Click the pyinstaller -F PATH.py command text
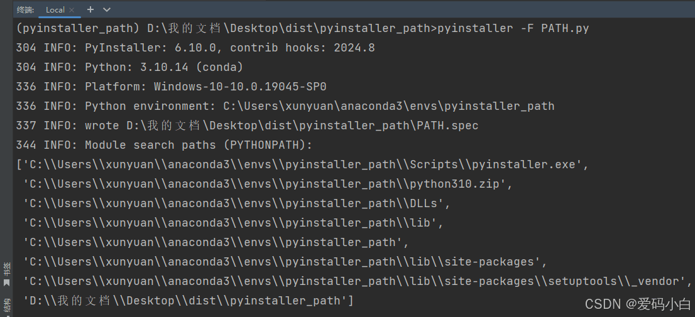 (x=513, y=28)
